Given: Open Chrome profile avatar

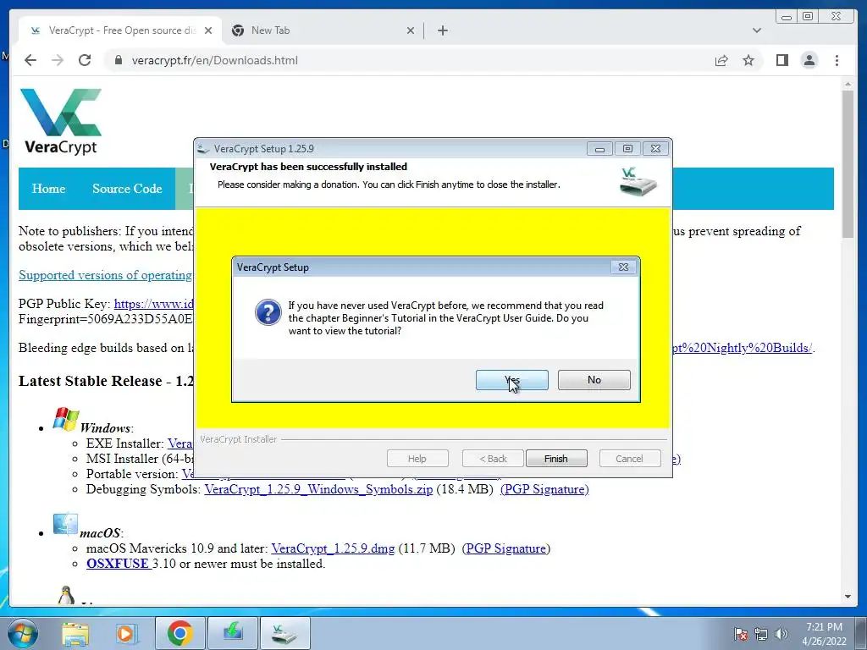Looking at the screenshot, I should click(x=809, y=60).
